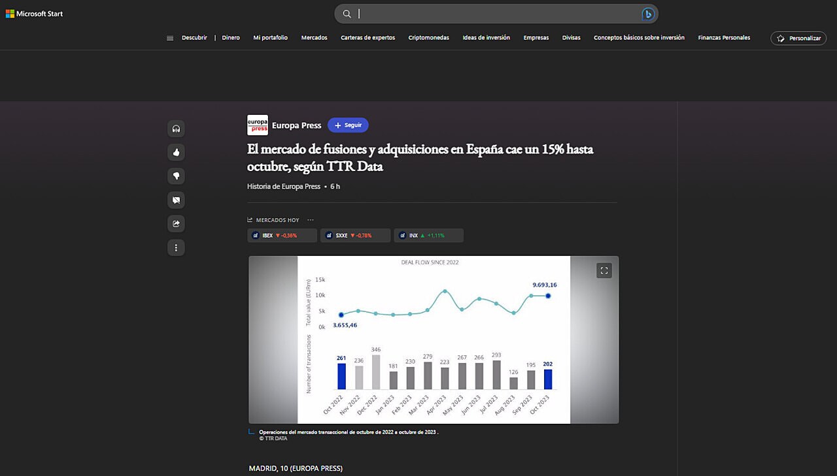
Task: Click the article headline text
Action: tap(420, 158)
